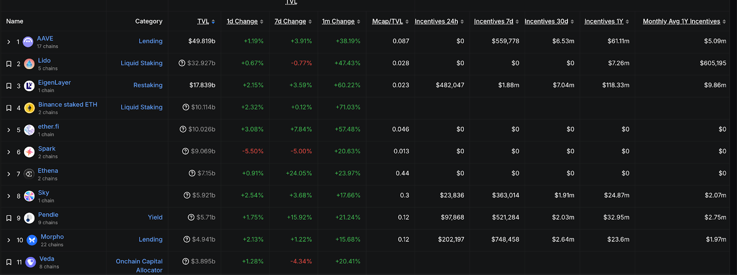Sort table by 7d Change column

tap(293, 22)
